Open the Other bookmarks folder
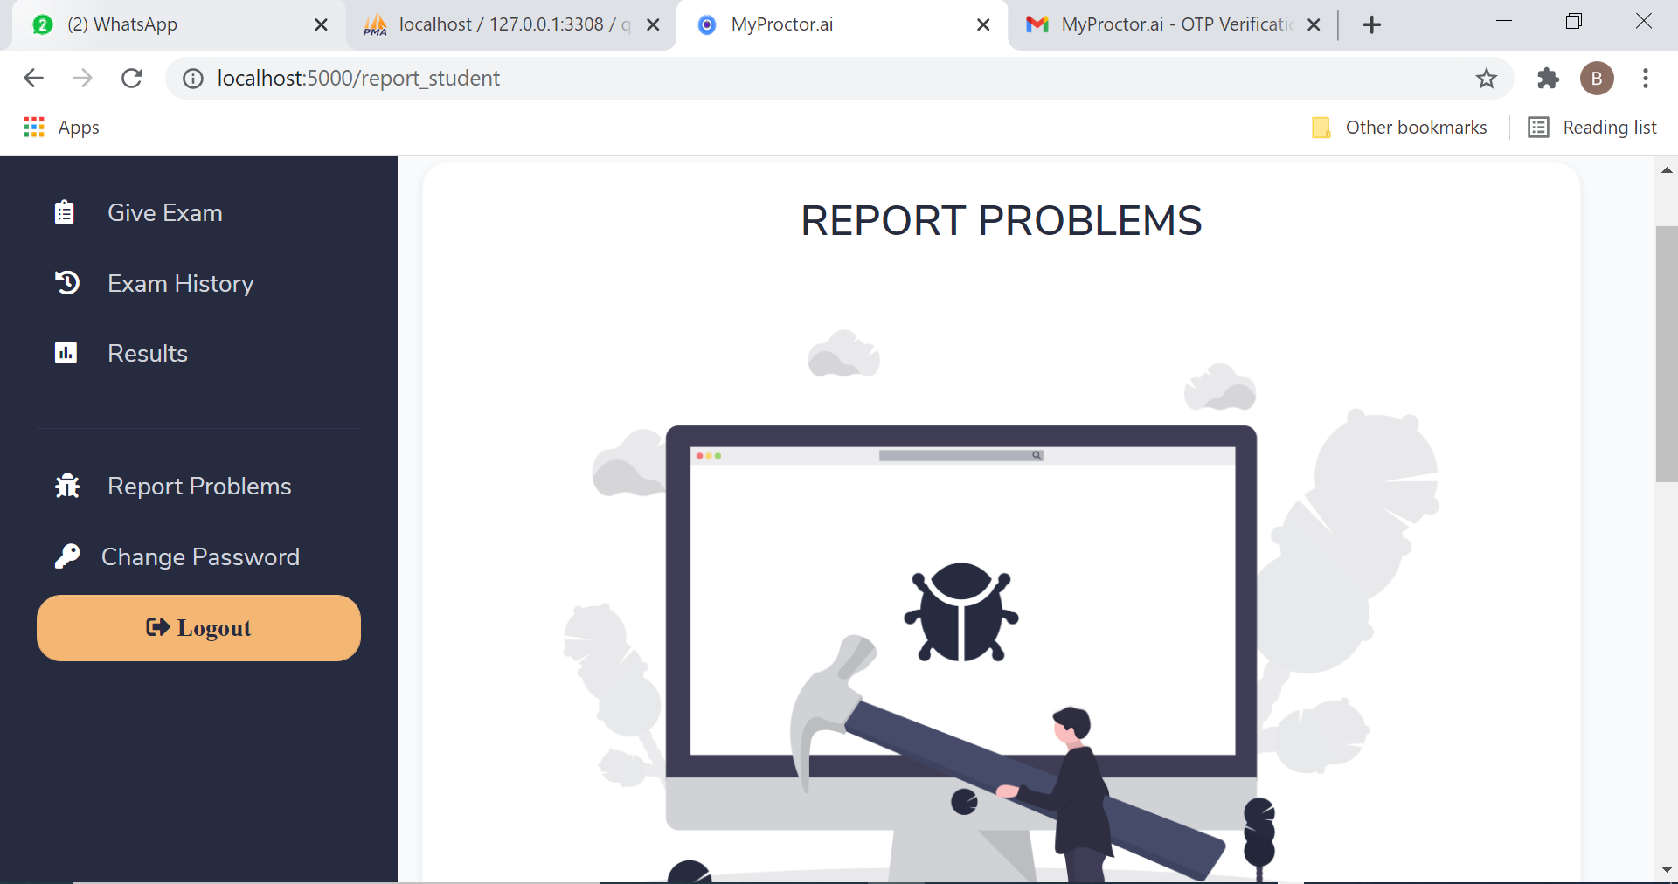Screen dimensions: 1678x884 [1399, 128]
